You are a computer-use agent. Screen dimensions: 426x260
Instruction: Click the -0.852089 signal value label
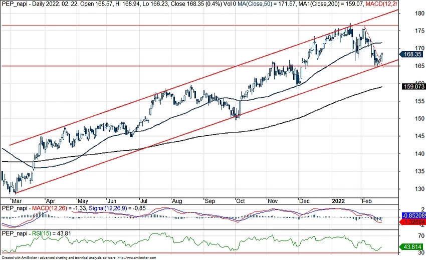(x=413, y=216)
